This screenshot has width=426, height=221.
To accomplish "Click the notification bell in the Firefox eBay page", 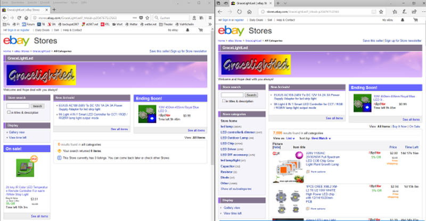I will point(187,30).
